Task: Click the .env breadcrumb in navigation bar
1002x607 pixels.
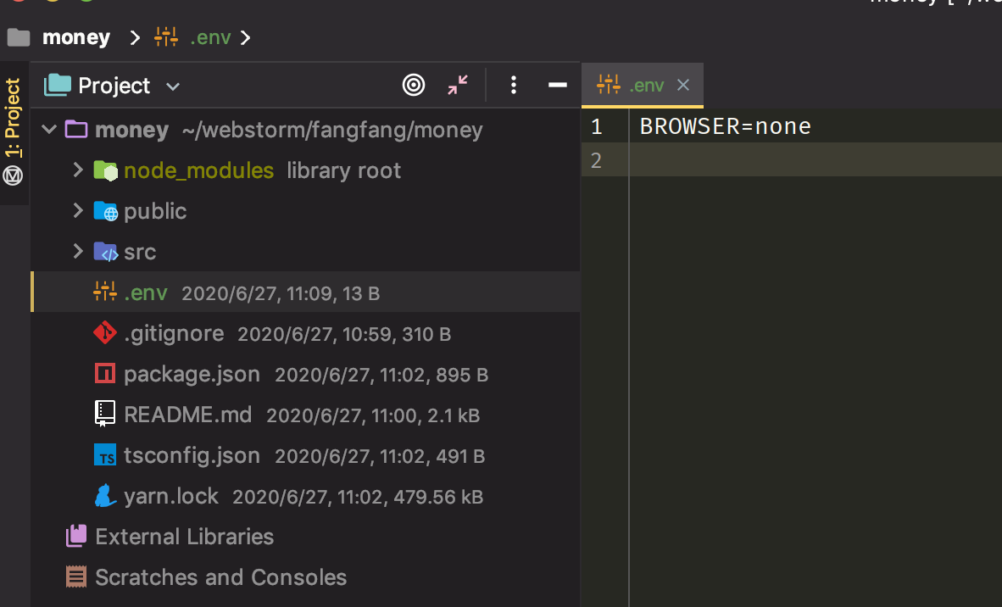Action: coord(210,37)
